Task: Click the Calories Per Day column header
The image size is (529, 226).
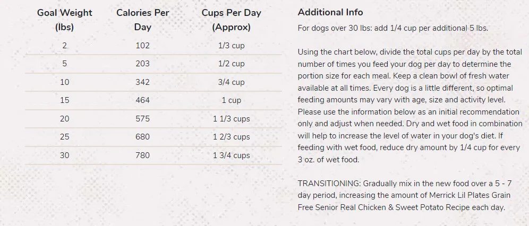Action: (x=143, y=20)
